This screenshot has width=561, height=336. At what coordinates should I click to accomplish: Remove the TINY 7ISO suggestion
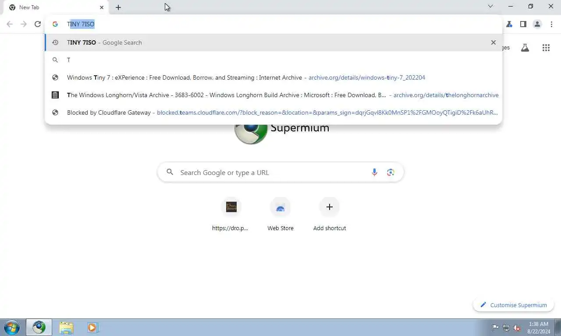point(494,42)
